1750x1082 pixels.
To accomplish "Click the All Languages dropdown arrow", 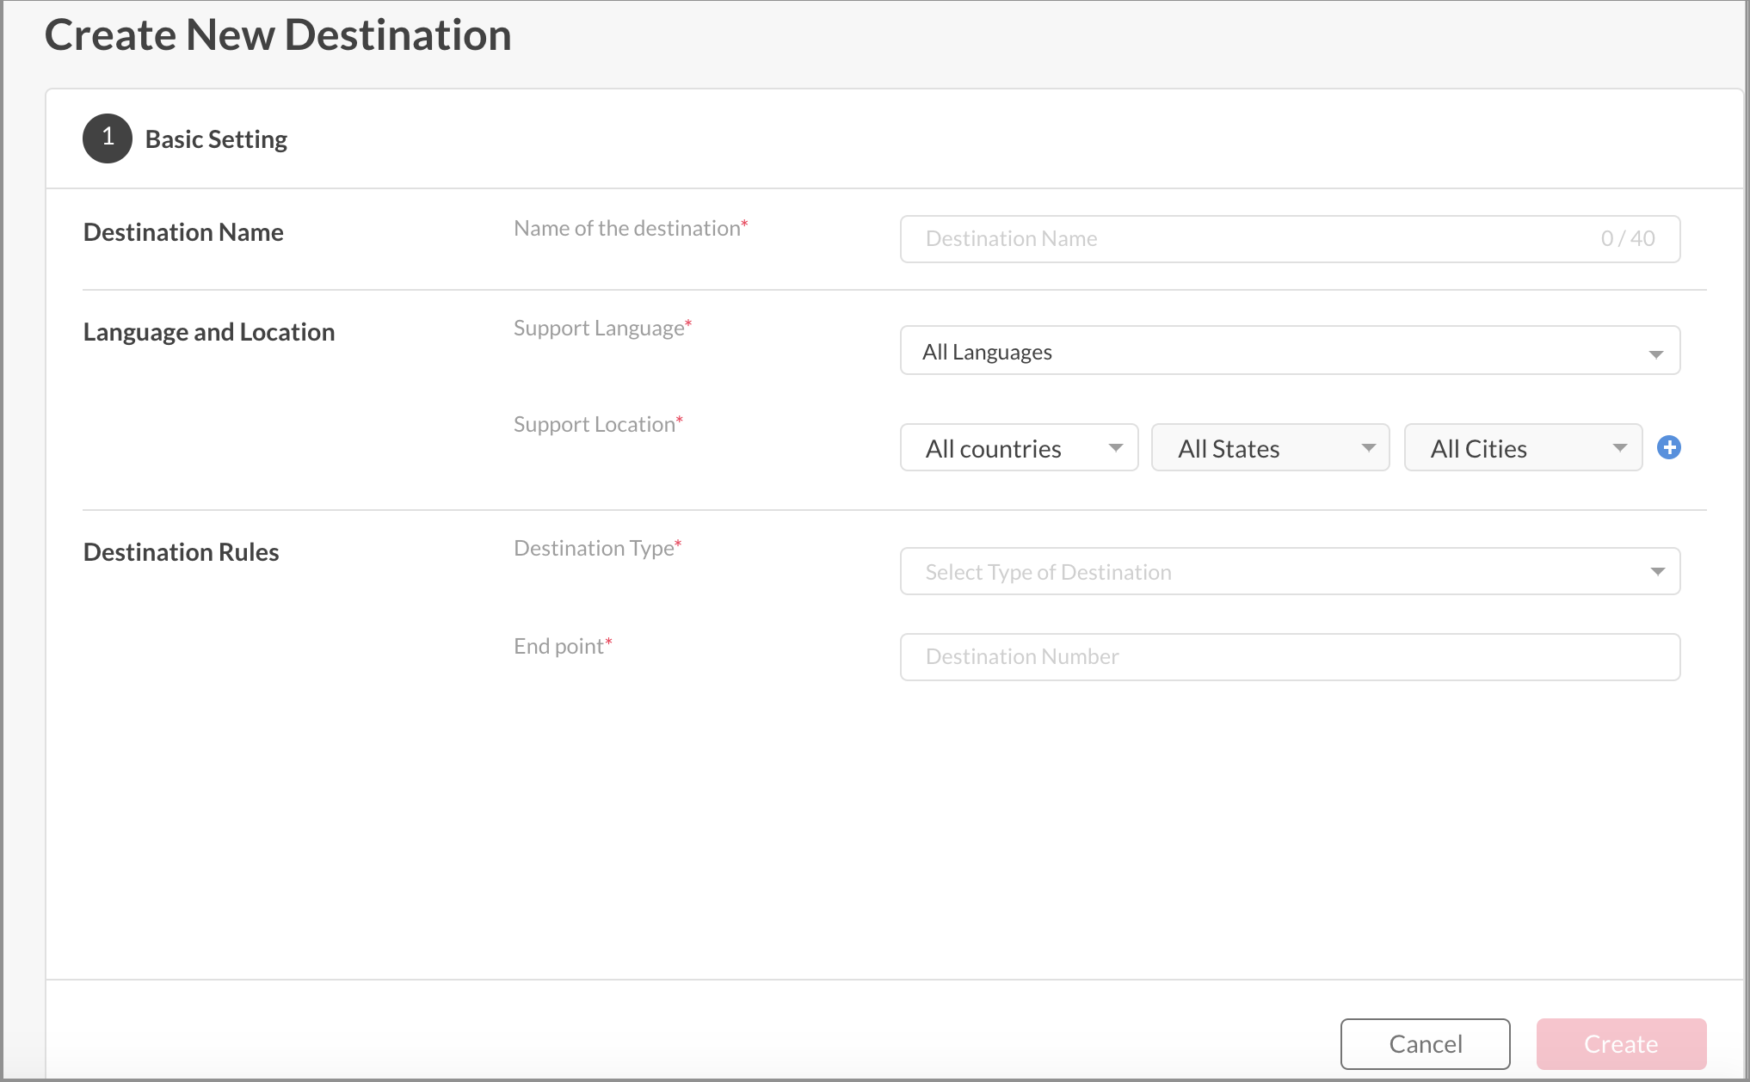I will point(1655,354).
